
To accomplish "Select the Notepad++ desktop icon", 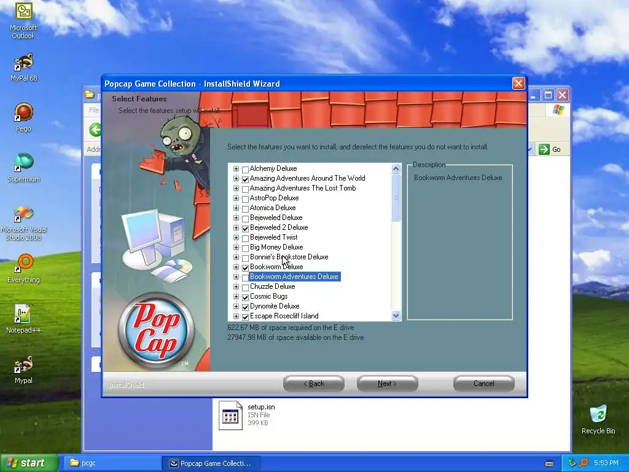I will pos(23,319).
